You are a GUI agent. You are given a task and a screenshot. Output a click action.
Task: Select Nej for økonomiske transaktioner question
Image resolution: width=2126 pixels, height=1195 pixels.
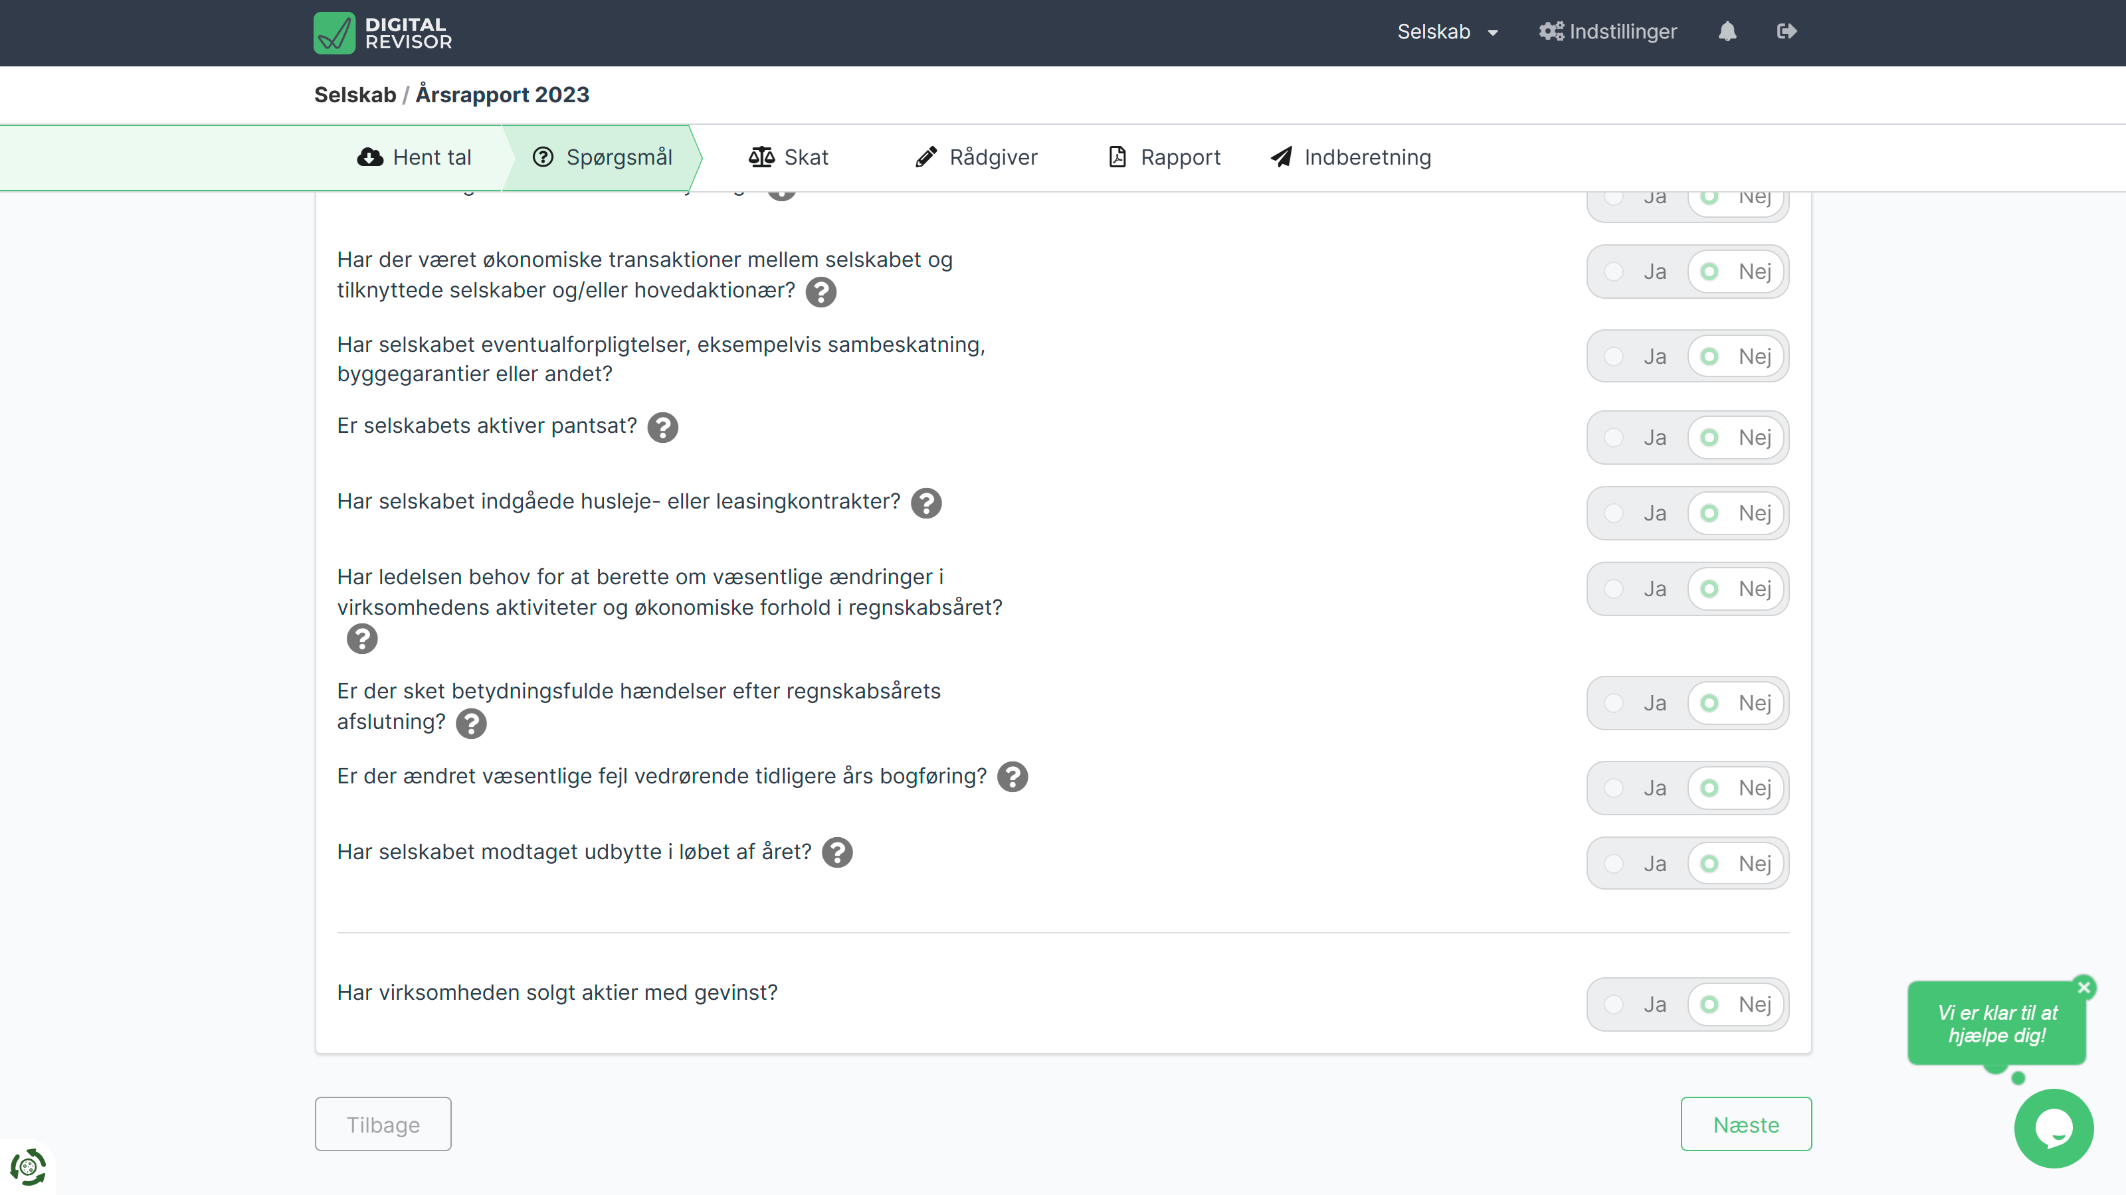(x=1737, y=272)
